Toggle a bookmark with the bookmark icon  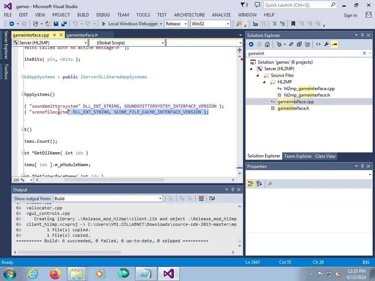click(x=293, y=24)
